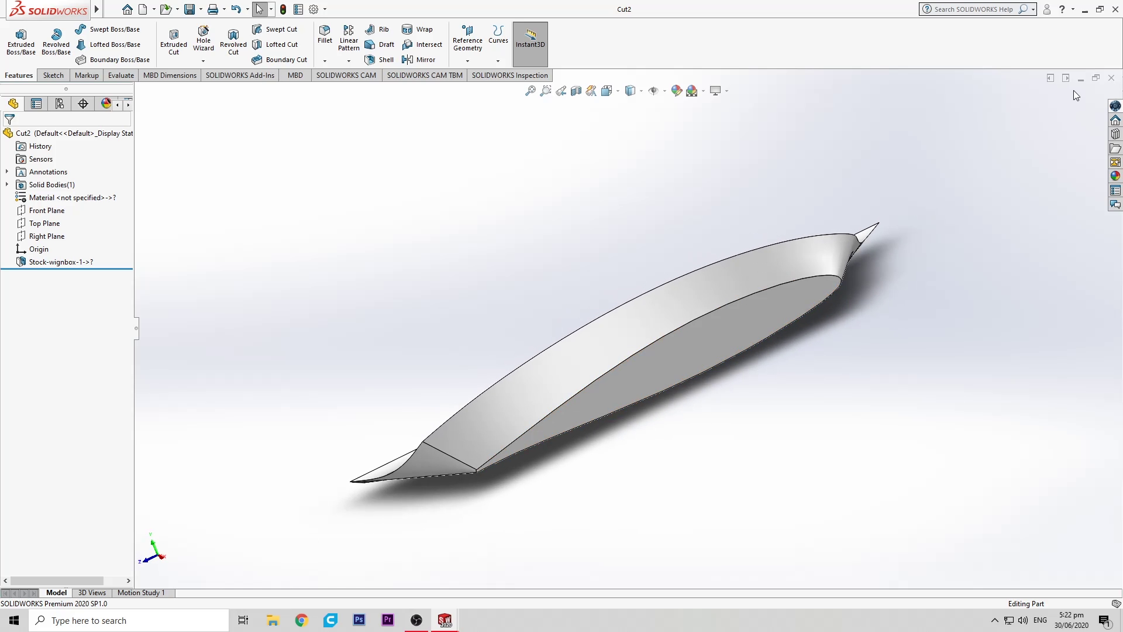
Task: Open SOLIDWORKS Inspection tab
Action: 510,75
